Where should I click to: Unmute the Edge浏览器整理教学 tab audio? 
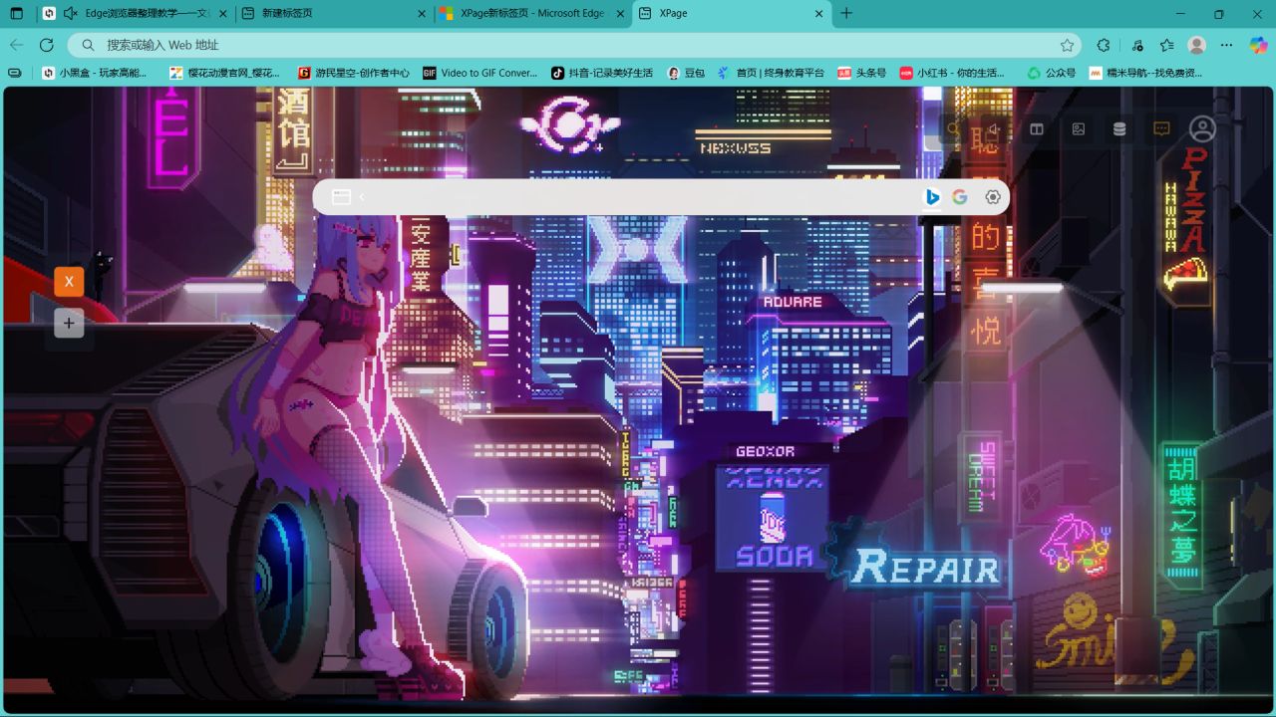[x=70, y=14]
